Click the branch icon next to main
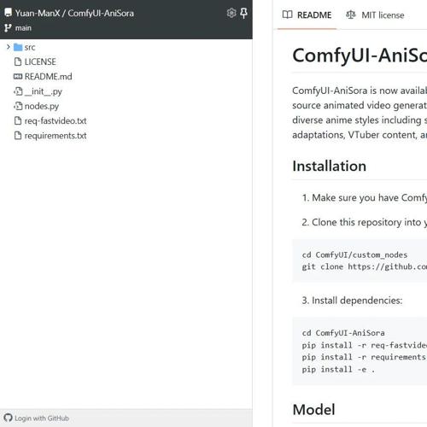 (x=8, y=28)
